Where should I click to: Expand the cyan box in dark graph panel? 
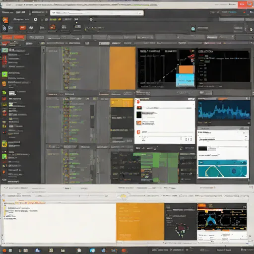coord(185,80)
